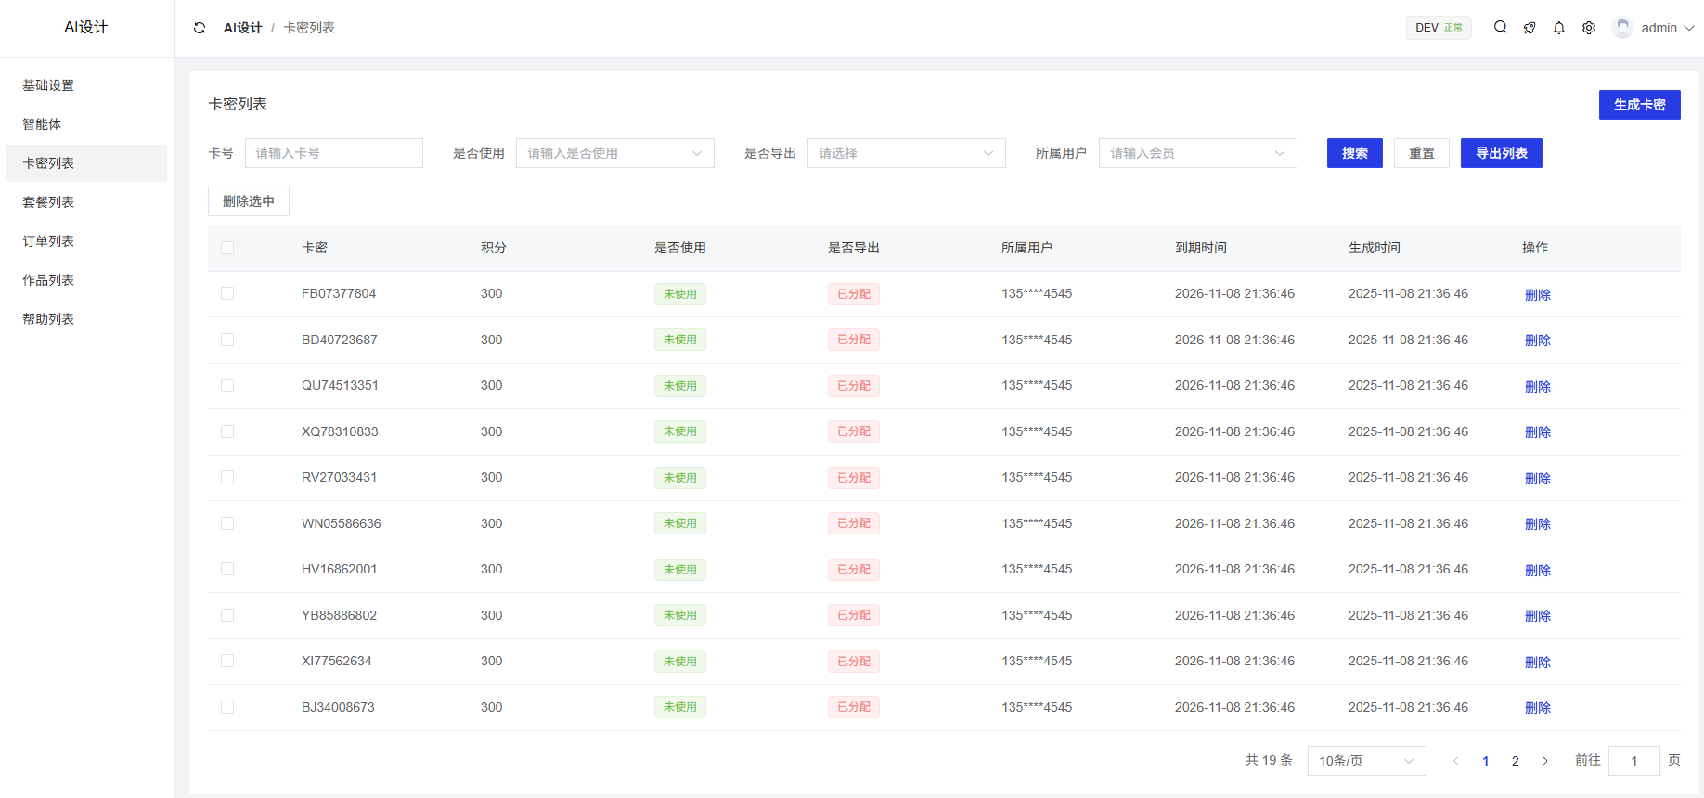Open notifications bell icon
1704x798 pixels.
[x=1559, y=28]
